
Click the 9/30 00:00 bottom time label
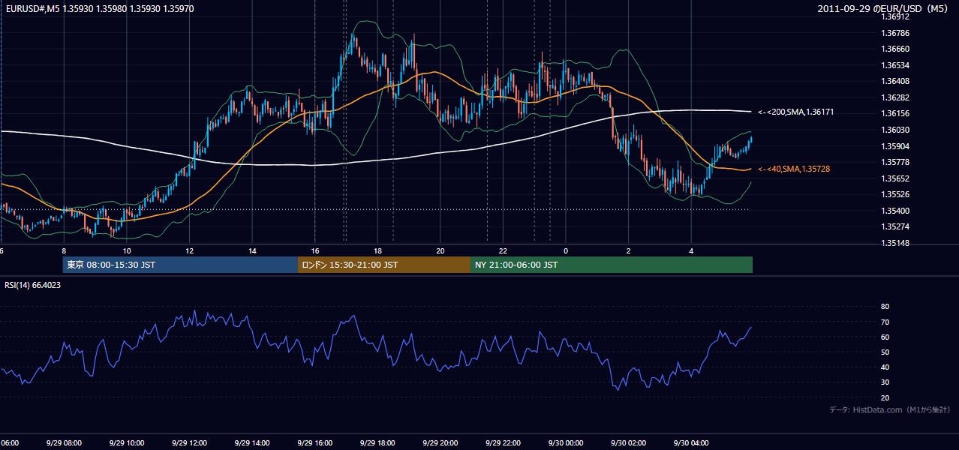point(565,443)
